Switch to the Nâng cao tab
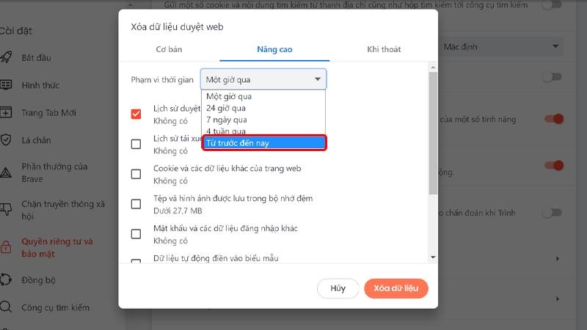The image size is (587, 330). tap(274, 49)
